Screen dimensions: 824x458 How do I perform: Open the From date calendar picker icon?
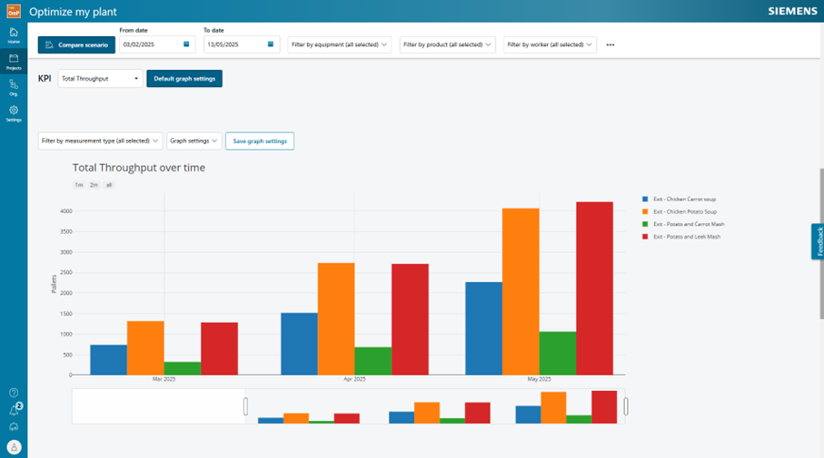[186, 44]
